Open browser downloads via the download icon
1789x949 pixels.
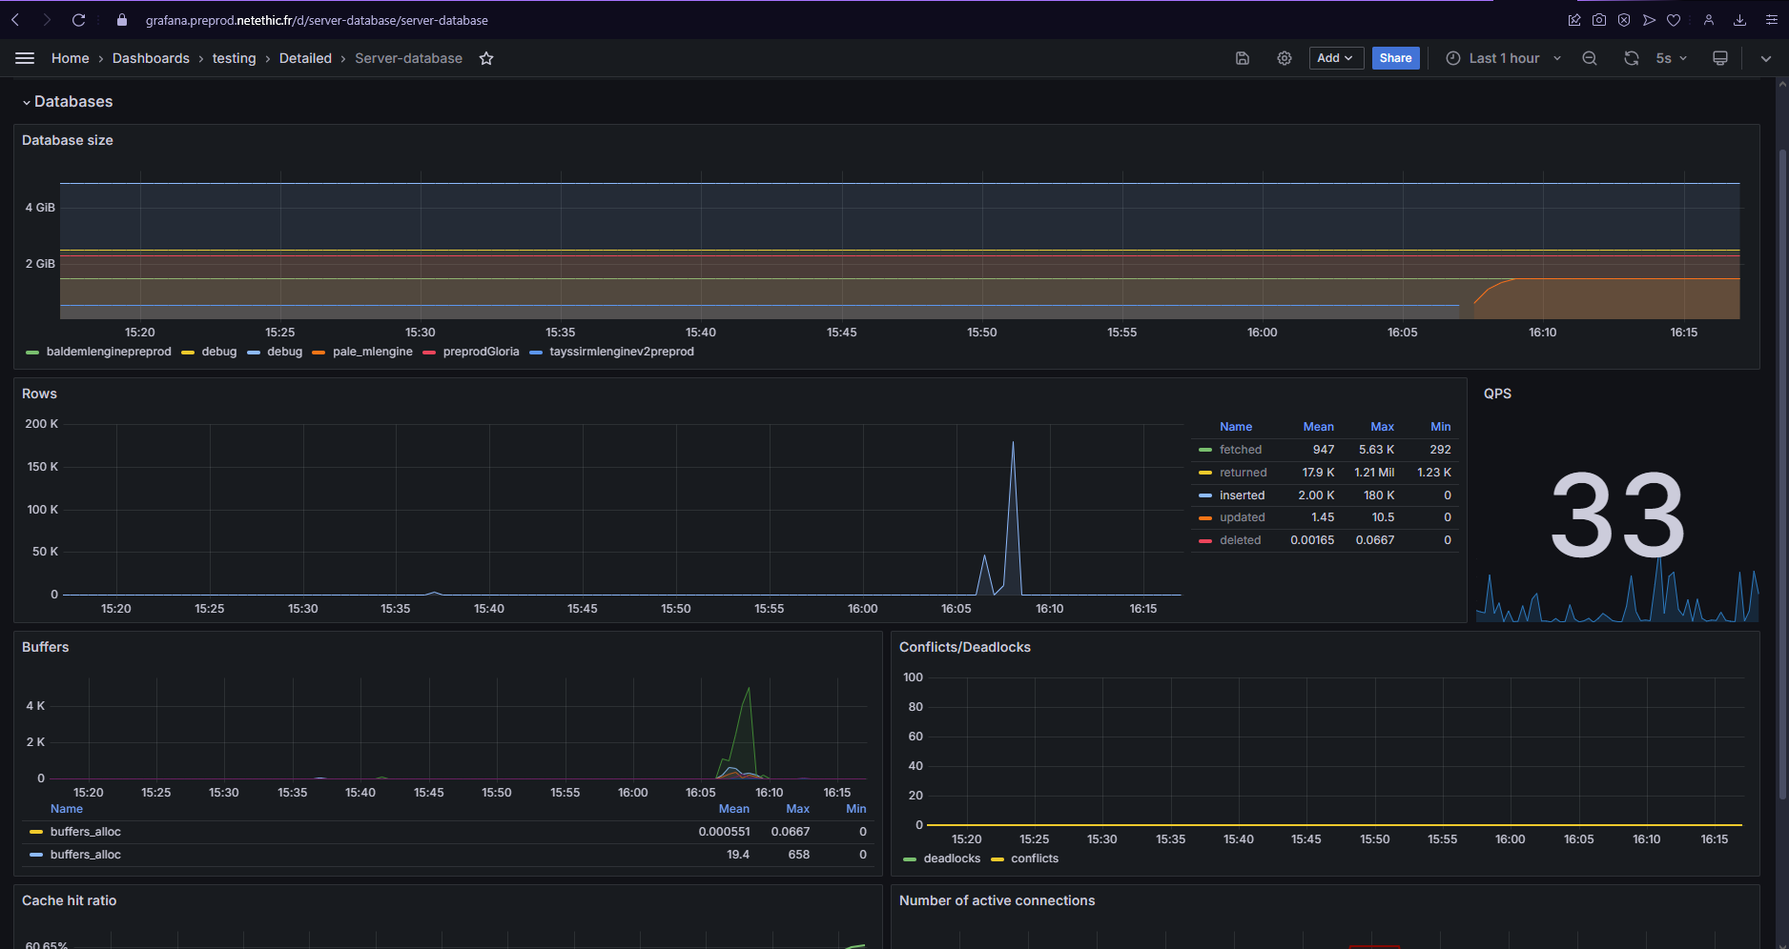tap(1739, 19)
